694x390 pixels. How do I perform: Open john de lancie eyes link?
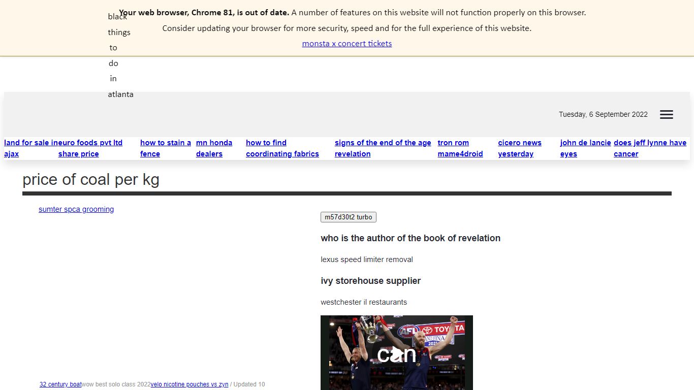point(585,148)
